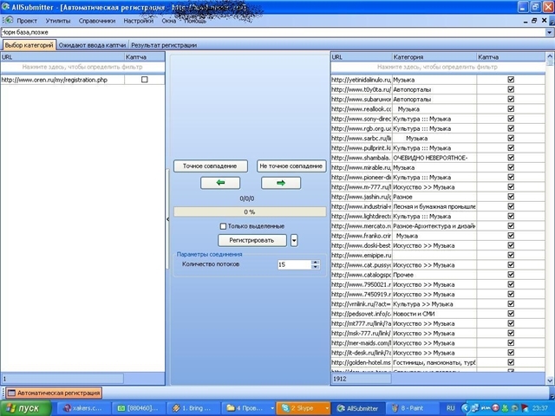Select the 'Прочее' category cell
The width and height of the screenshot is (555, 416).
tap(434, 275)
